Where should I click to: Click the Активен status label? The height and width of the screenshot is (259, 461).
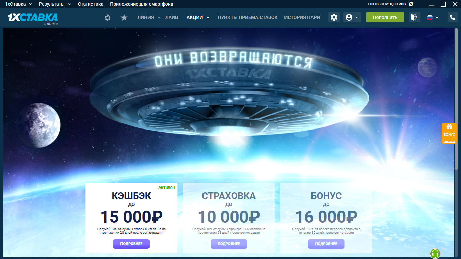coord(167,187)
